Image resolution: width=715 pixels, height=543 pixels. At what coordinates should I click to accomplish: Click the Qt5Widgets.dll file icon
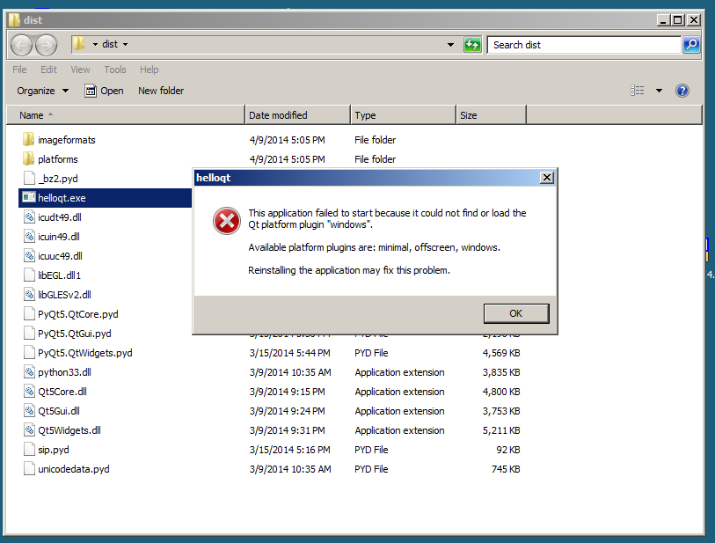click(x=29, y=429)
